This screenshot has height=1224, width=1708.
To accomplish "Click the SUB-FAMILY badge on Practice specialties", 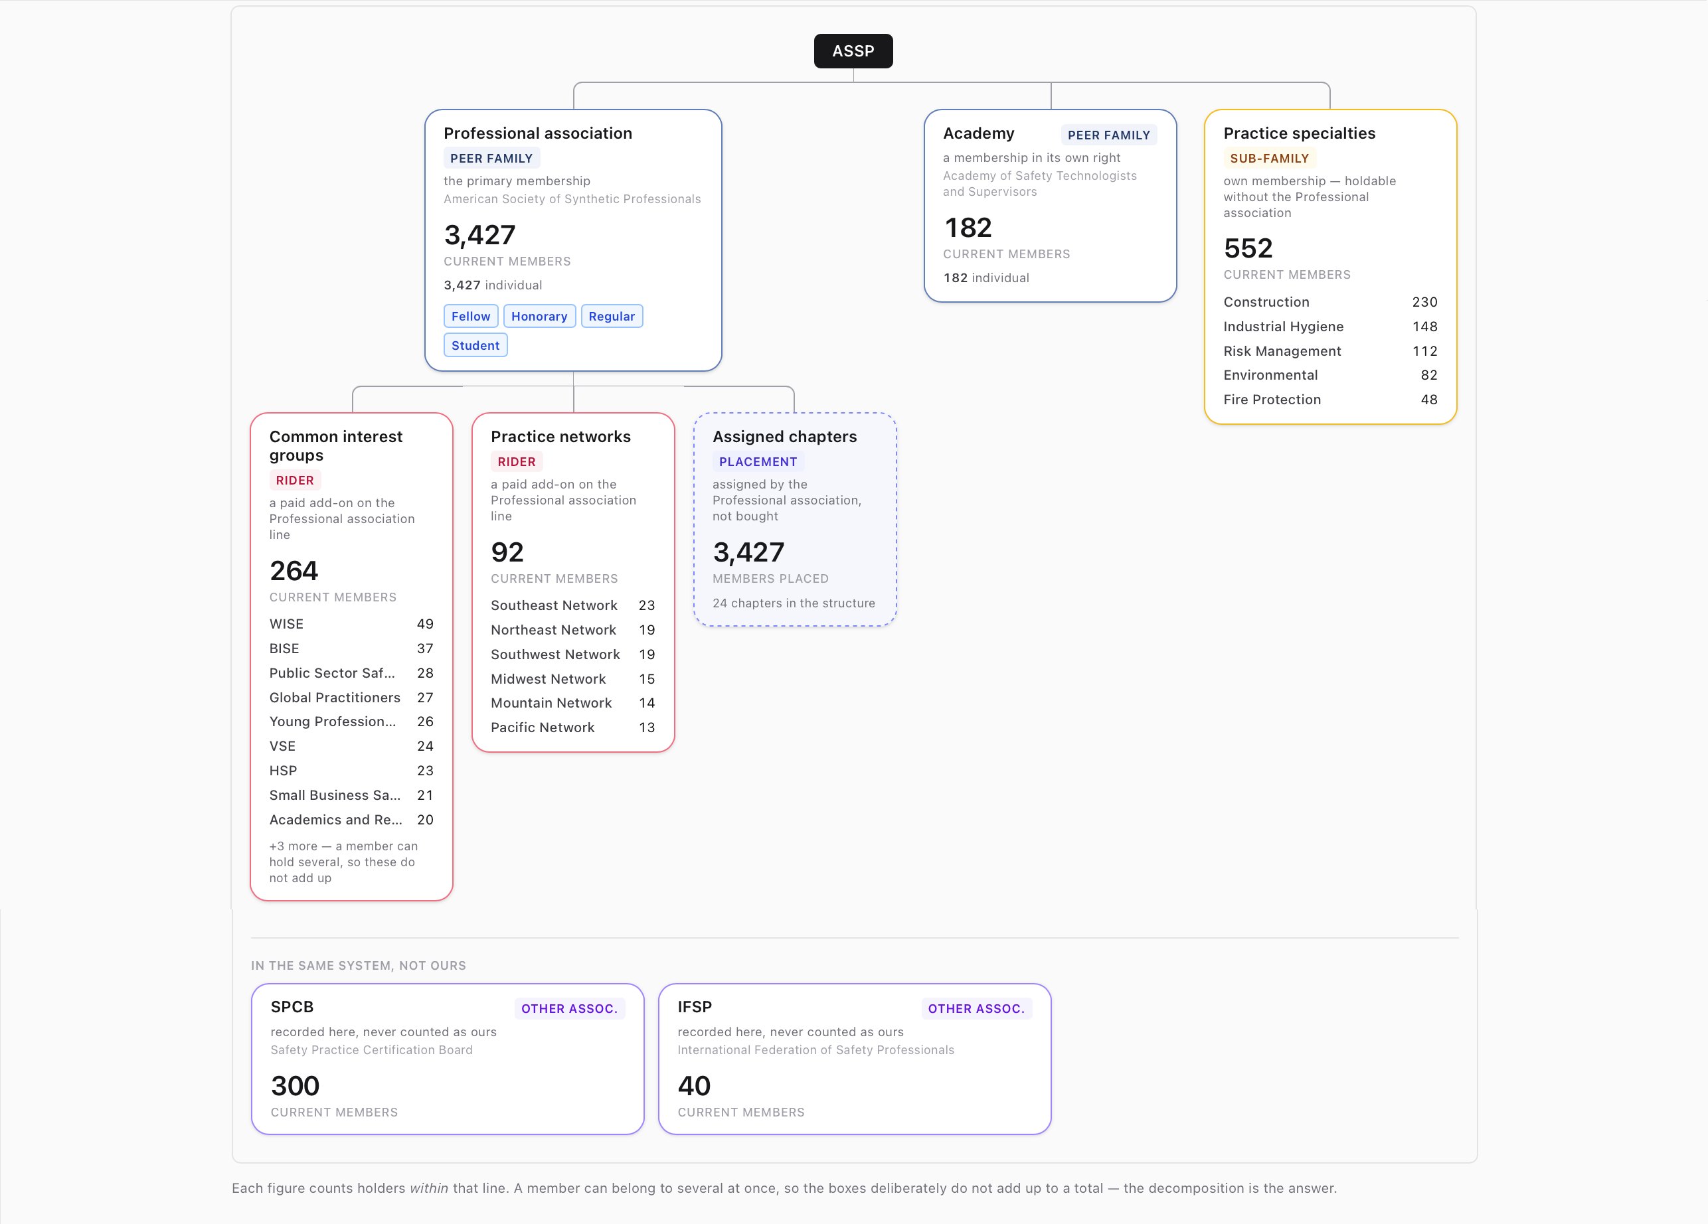I will 1269,158.
